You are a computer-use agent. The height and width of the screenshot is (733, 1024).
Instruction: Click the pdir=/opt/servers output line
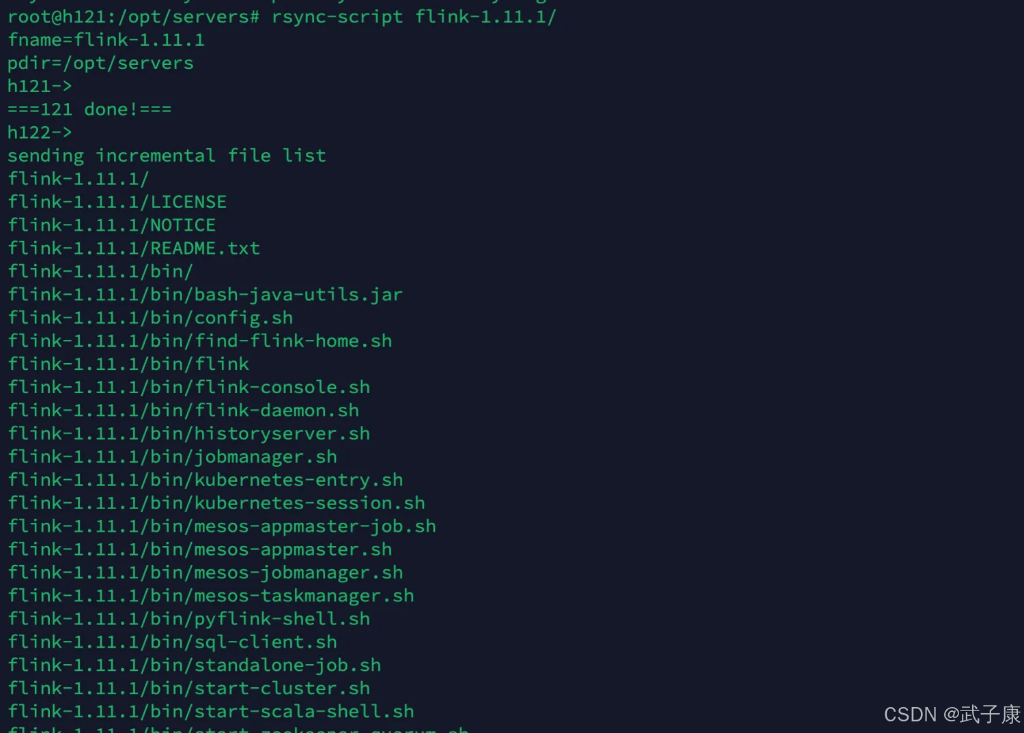coord(100,63)
